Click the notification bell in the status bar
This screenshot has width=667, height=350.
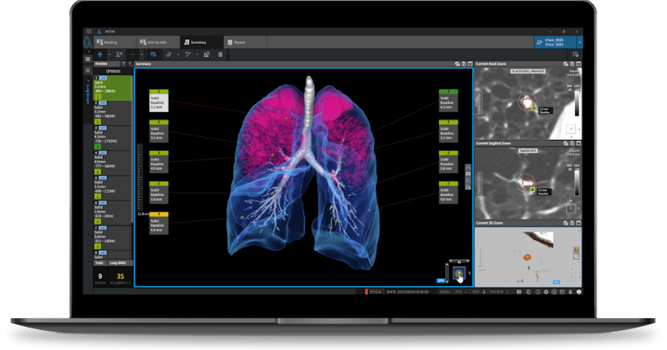click(570, 292)
